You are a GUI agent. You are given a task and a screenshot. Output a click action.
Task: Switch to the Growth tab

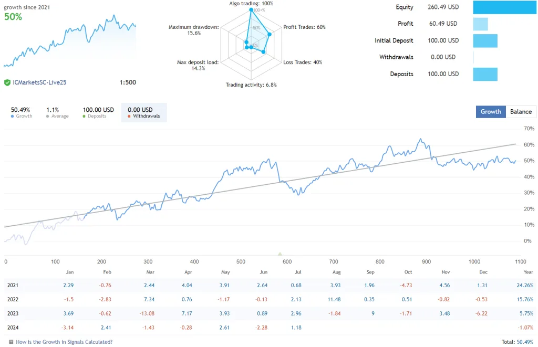click(491, 111)
